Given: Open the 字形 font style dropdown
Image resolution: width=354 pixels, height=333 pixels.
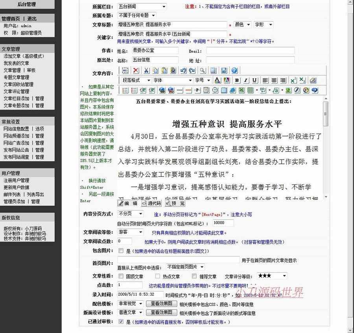Looking at the screenshot, I should 264,24.
